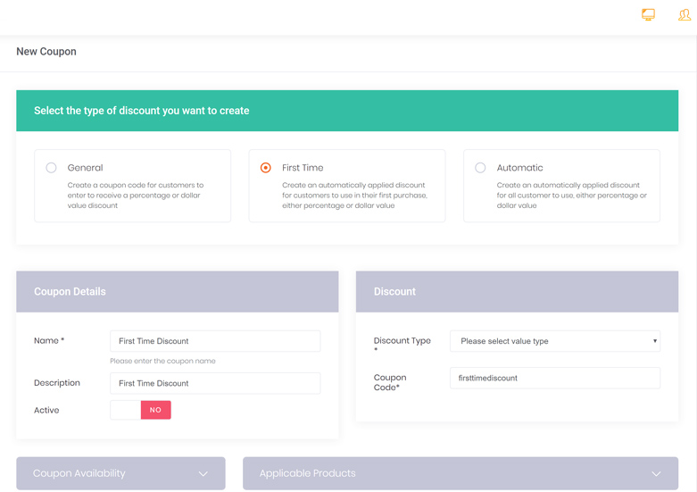The height and width of the screenshot is (492, 697).
Task: Click the General coupon card
Action: click(x=132, y=186)
